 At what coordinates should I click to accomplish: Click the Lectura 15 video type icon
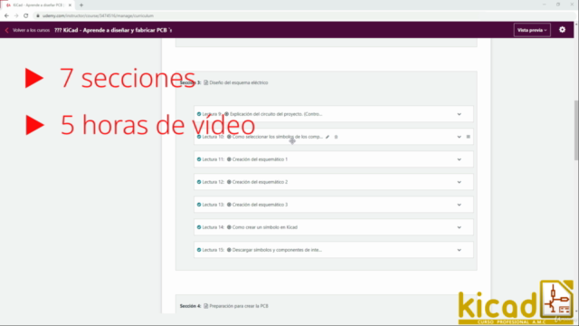[229, 250]
